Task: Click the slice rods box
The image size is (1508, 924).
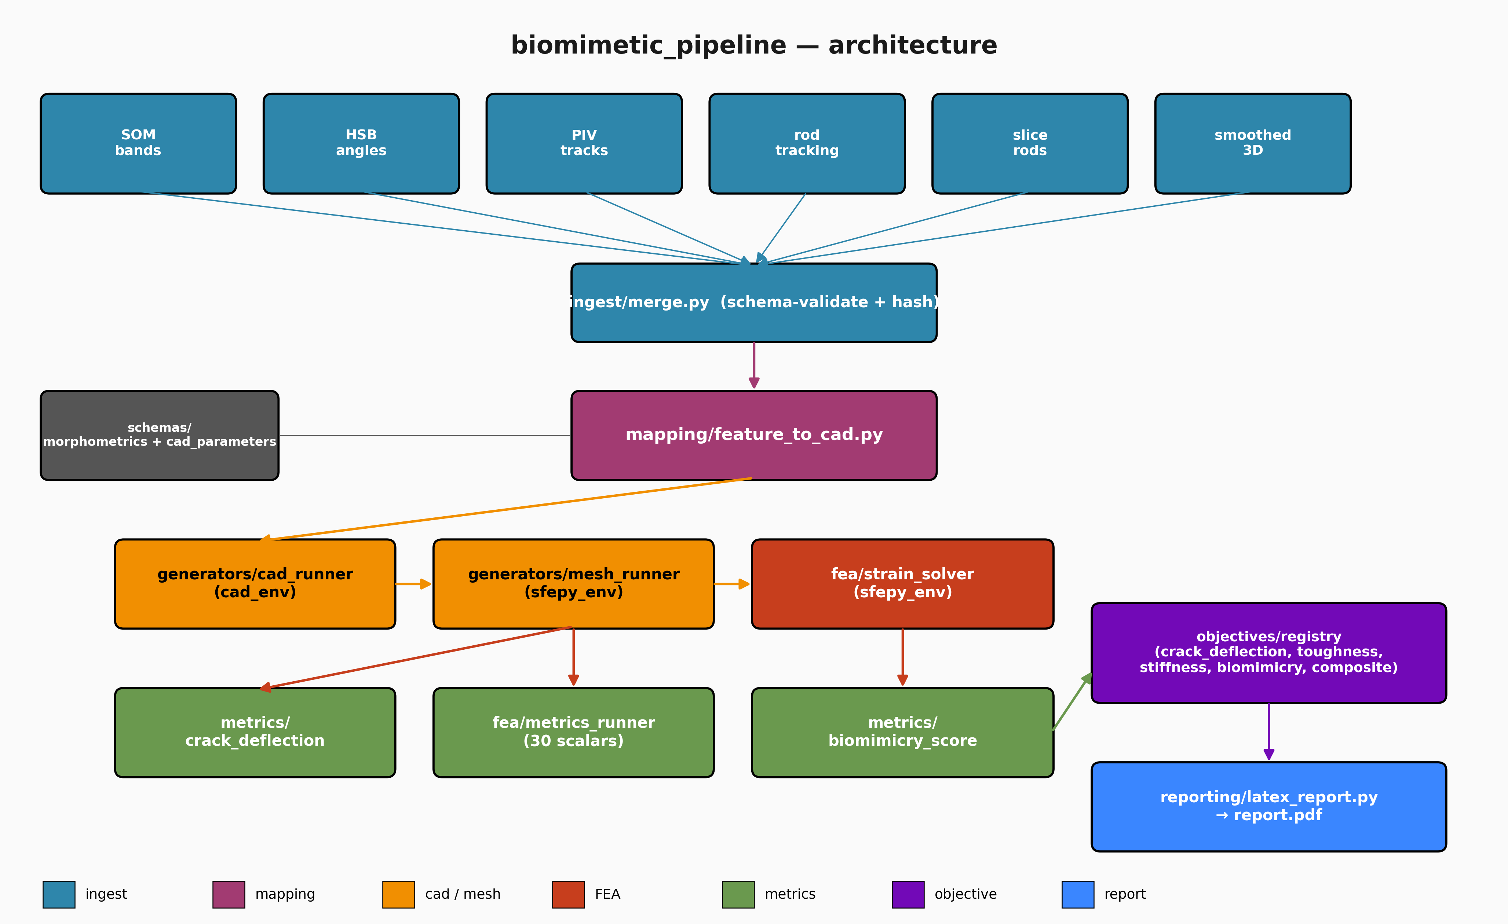Action: point(1030,144)
